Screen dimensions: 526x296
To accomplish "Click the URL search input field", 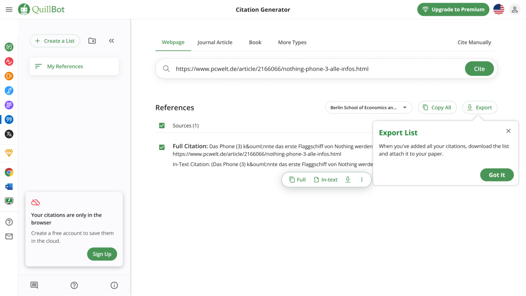I will (316, 69).
